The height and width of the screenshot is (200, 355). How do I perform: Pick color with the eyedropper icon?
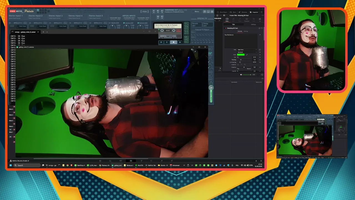(x=247, y=55)
